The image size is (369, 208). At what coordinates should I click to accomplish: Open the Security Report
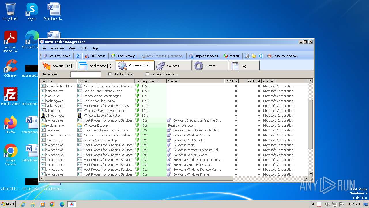click(57, 56)
